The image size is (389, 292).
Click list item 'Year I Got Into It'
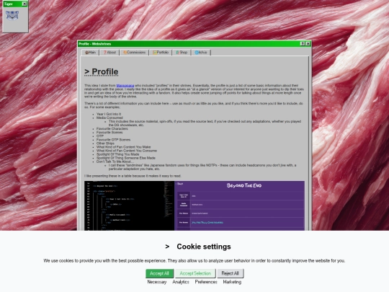pos(109,114)
